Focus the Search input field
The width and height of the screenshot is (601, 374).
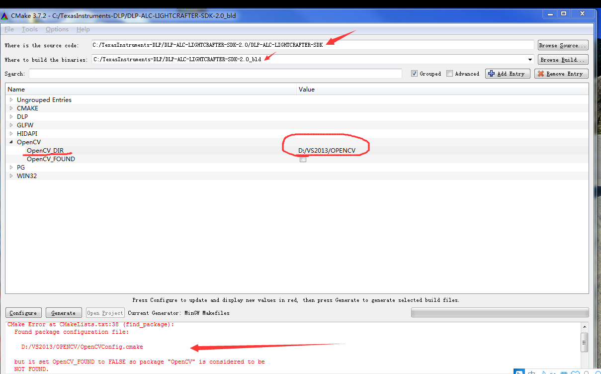point(215,74)
